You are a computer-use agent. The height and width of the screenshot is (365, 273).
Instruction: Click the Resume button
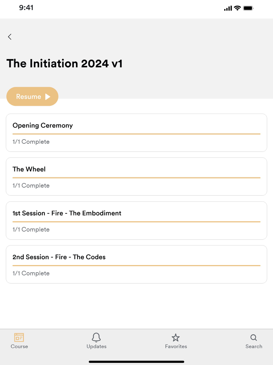[x=32, y=97]
